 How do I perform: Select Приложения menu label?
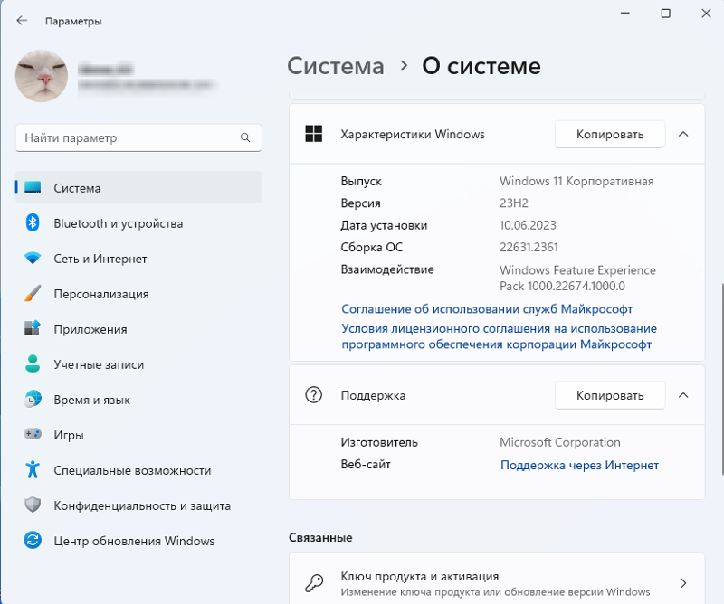[x=90, y=329]
